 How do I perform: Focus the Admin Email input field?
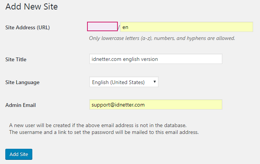156,104
